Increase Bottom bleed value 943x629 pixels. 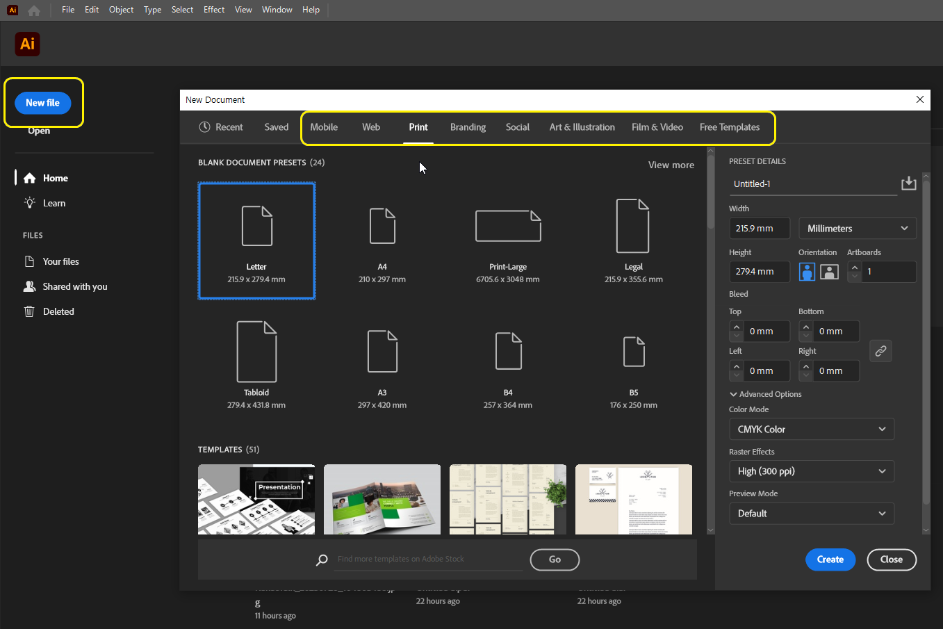click(x=806, y=327)
